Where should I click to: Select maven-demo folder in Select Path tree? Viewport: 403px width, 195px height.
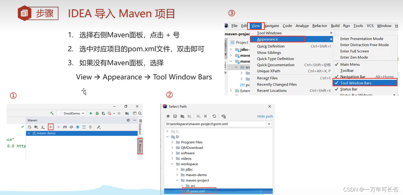click(x=196, y=175)
